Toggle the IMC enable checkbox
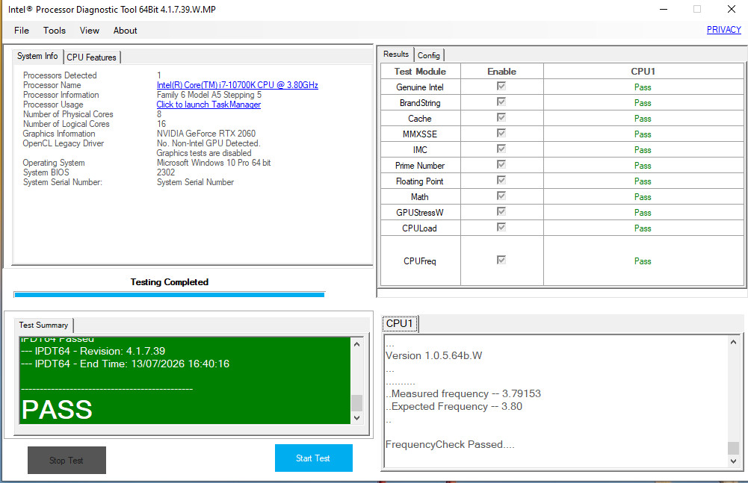Viewport: 748px width, 483px height. pyautogui.click(x=501, y=149)
